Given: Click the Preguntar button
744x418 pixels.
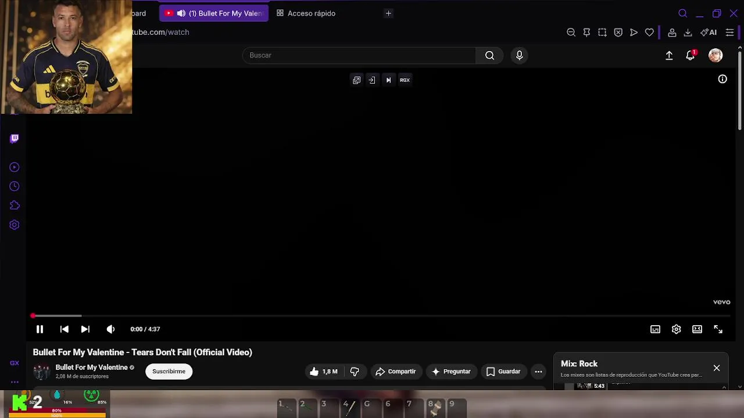Looking at the screenshot, I should [x=451, y=372].
